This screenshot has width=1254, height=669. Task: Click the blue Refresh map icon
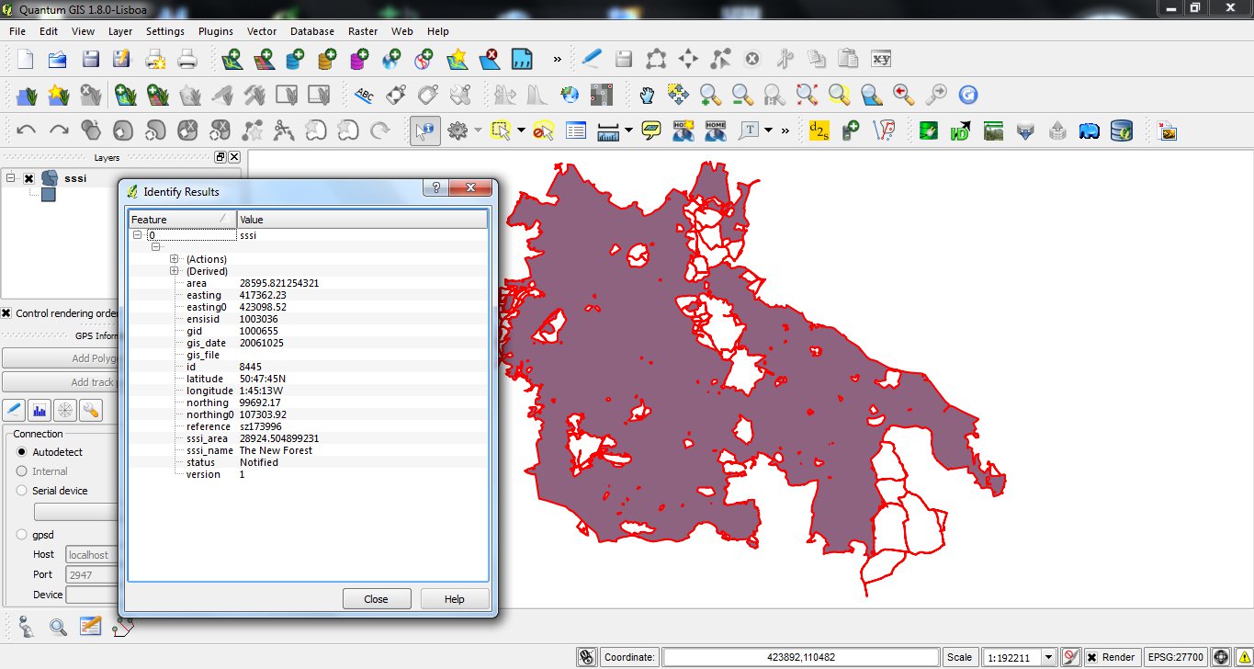967,95
